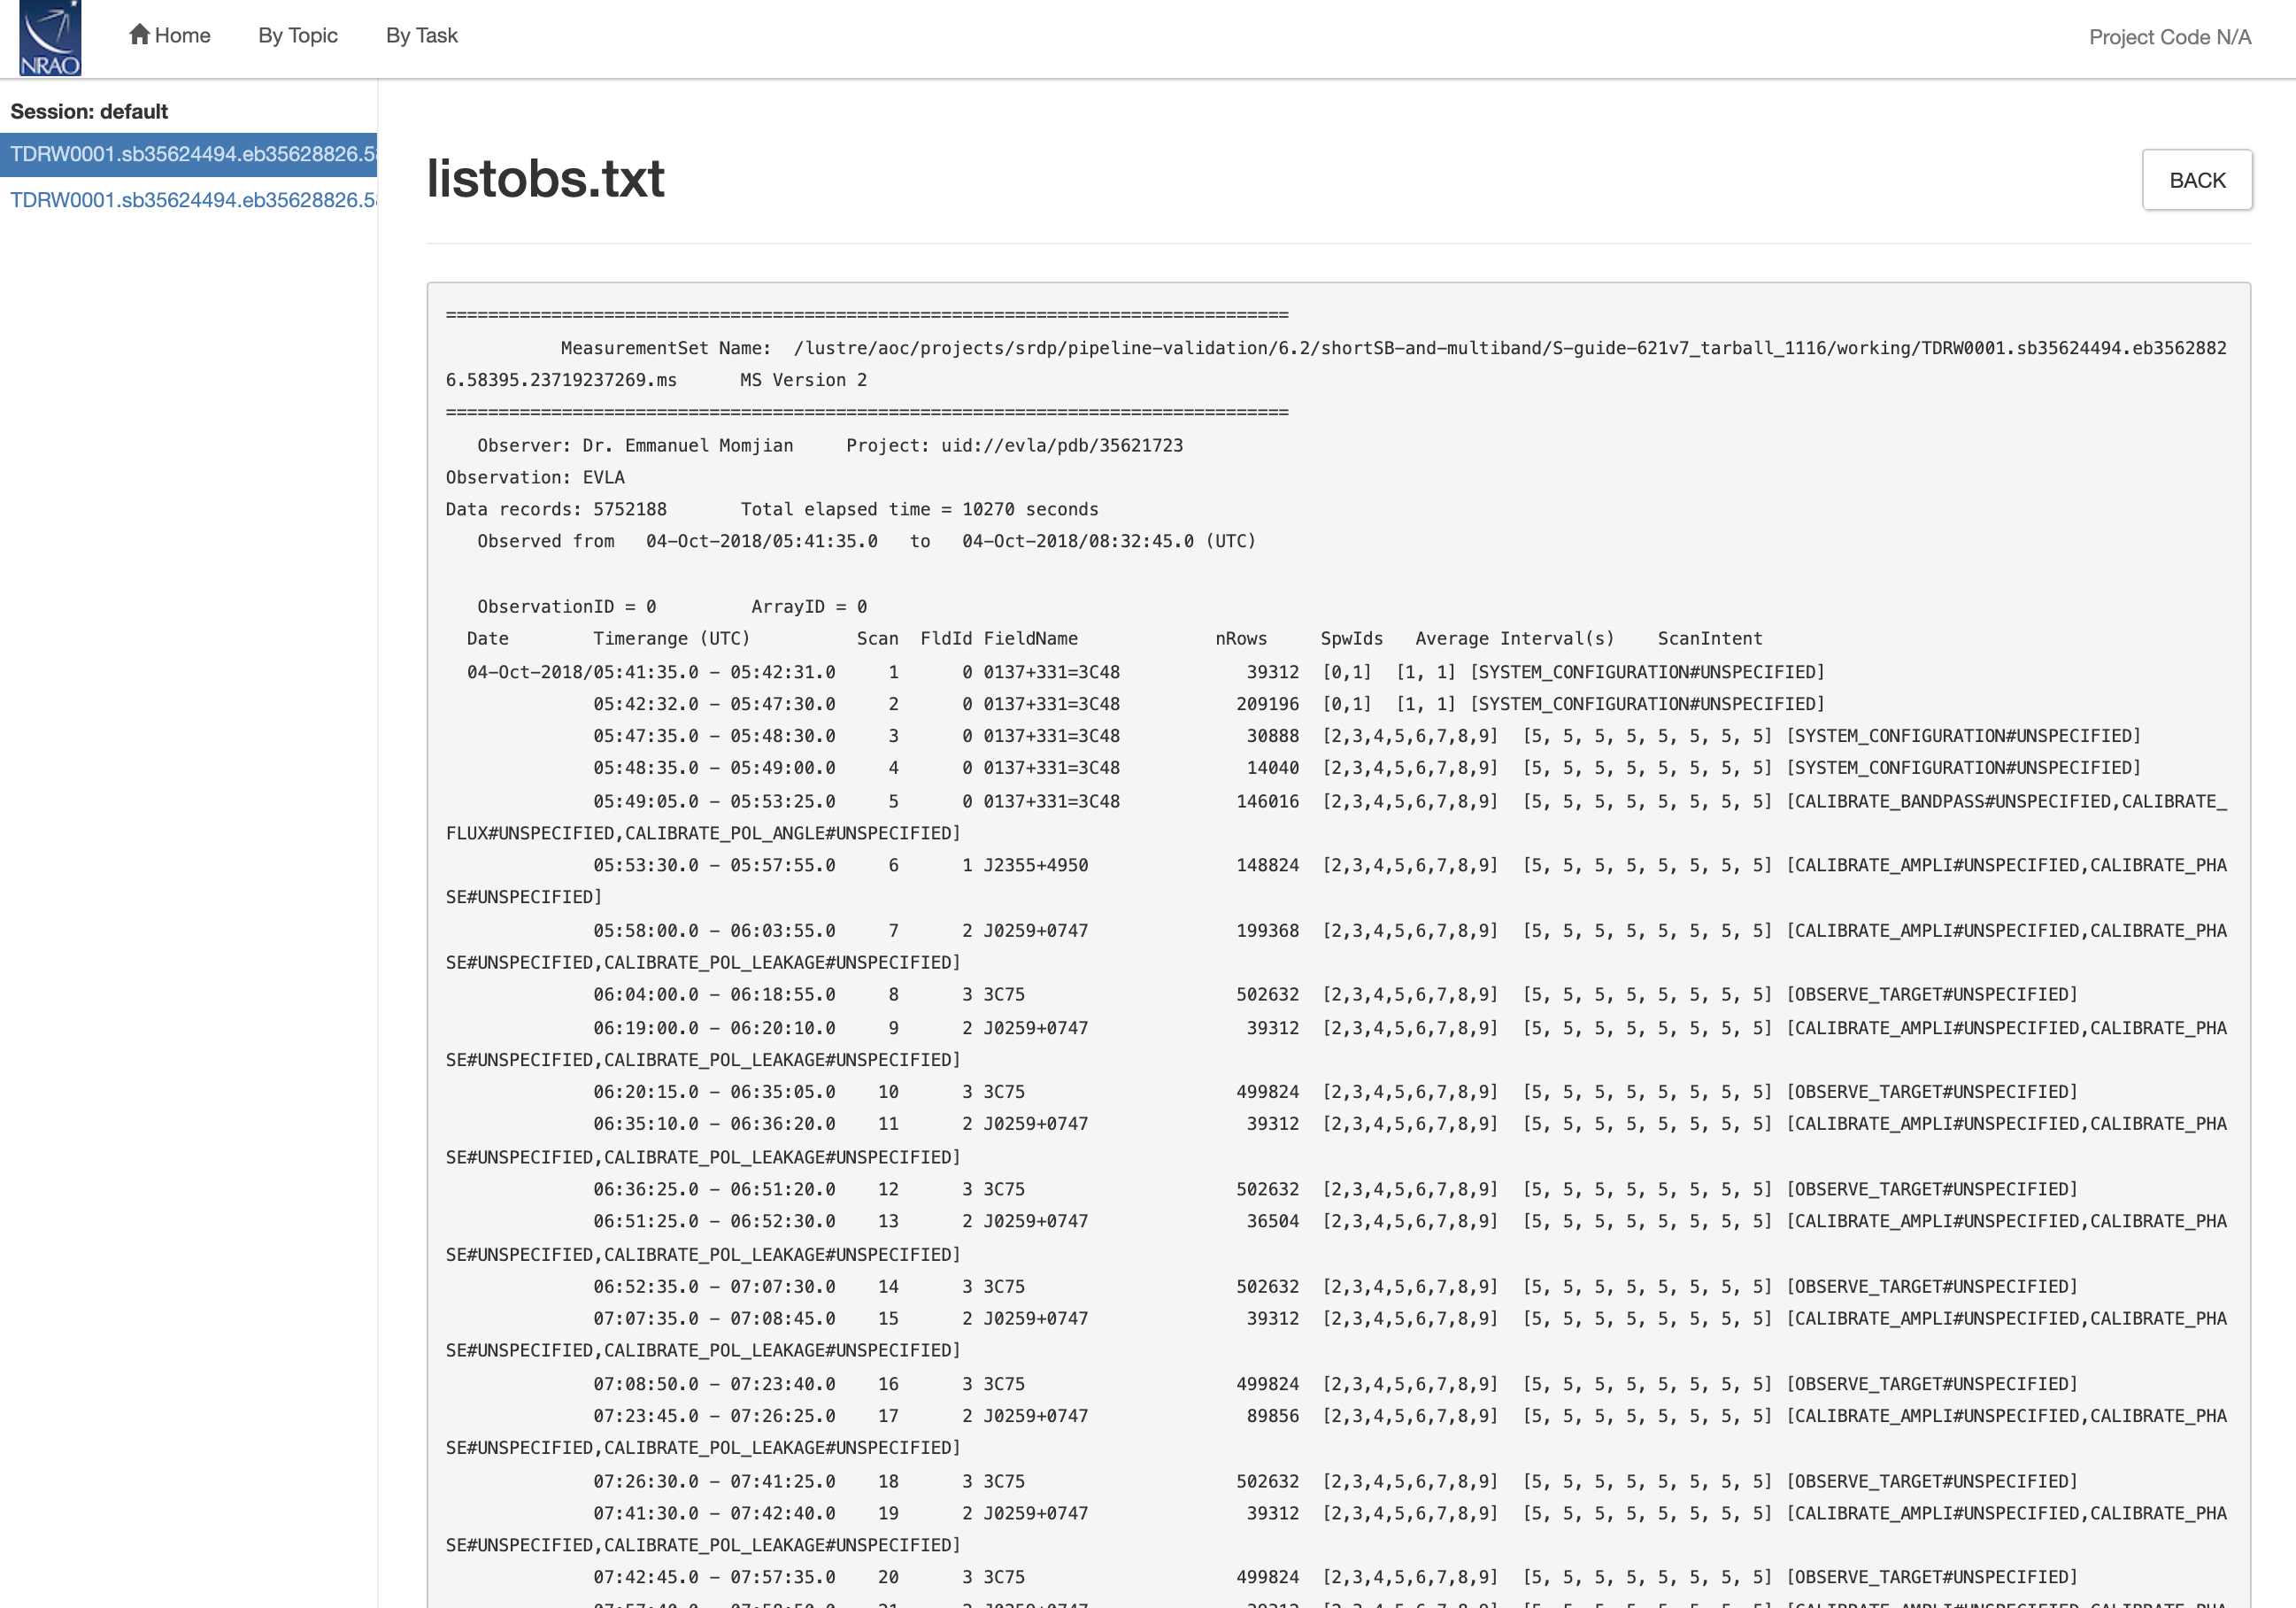Image resolution: width=2296 pixels, height=1608 pixels.
Task: Click timerange 07:07:35.0 - 07:08:45.0
Action: pyautogui.click(x=714, y=1318)
